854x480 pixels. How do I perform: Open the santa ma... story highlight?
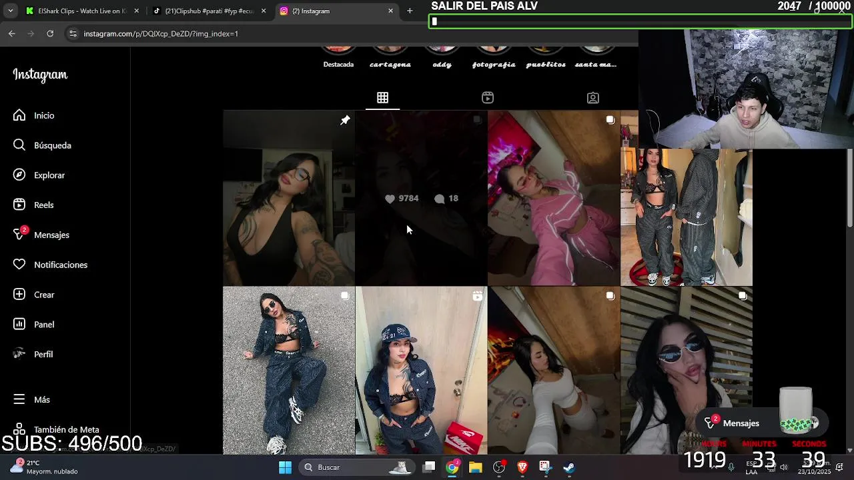click(x=596, y=57)
